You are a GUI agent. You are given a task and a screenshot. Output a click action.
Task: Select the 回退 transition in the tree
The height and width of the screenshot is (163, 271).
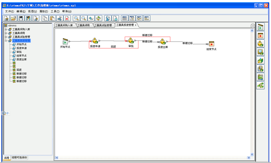click(19, 70)
